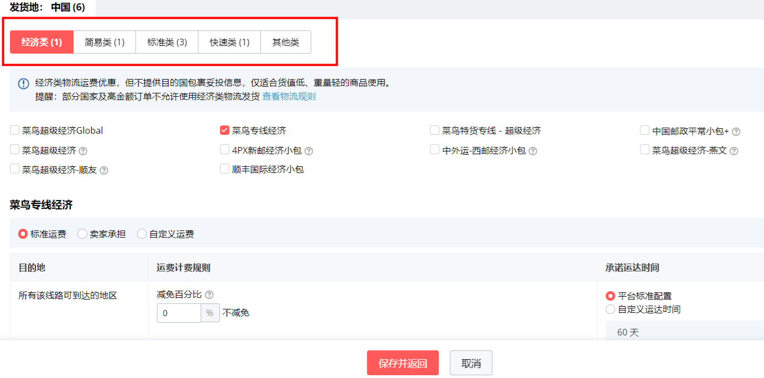The height and width of the screenshot is (378, 764).
Task: Open help tooltip beside 减免百分比
Action: click(209, 295)
